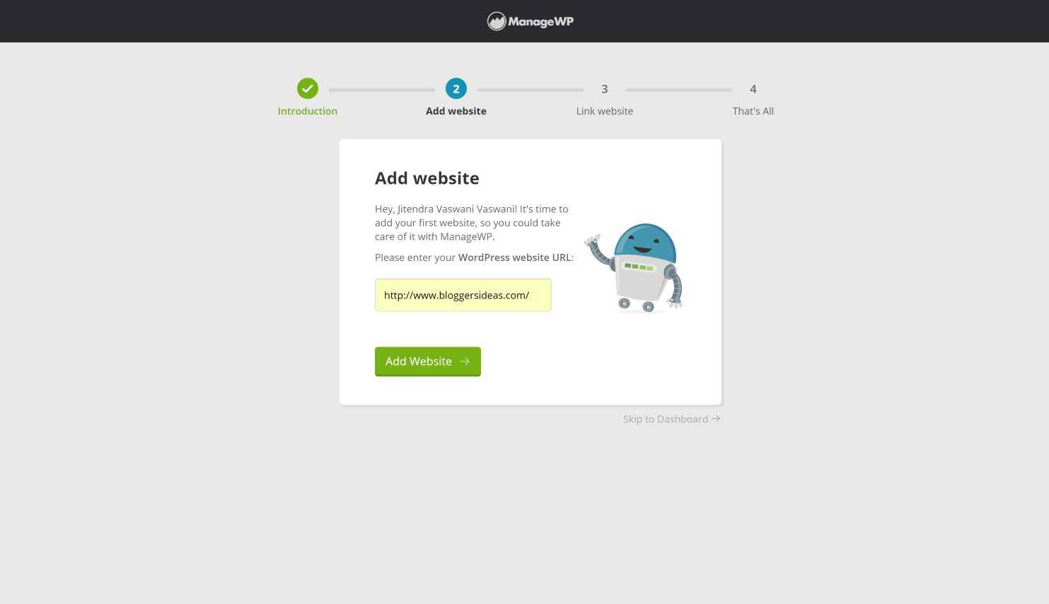The width and height of the screenshot is (1049, 604).
Task: Click the progress line after Introduction
Action: pos(381,89)
